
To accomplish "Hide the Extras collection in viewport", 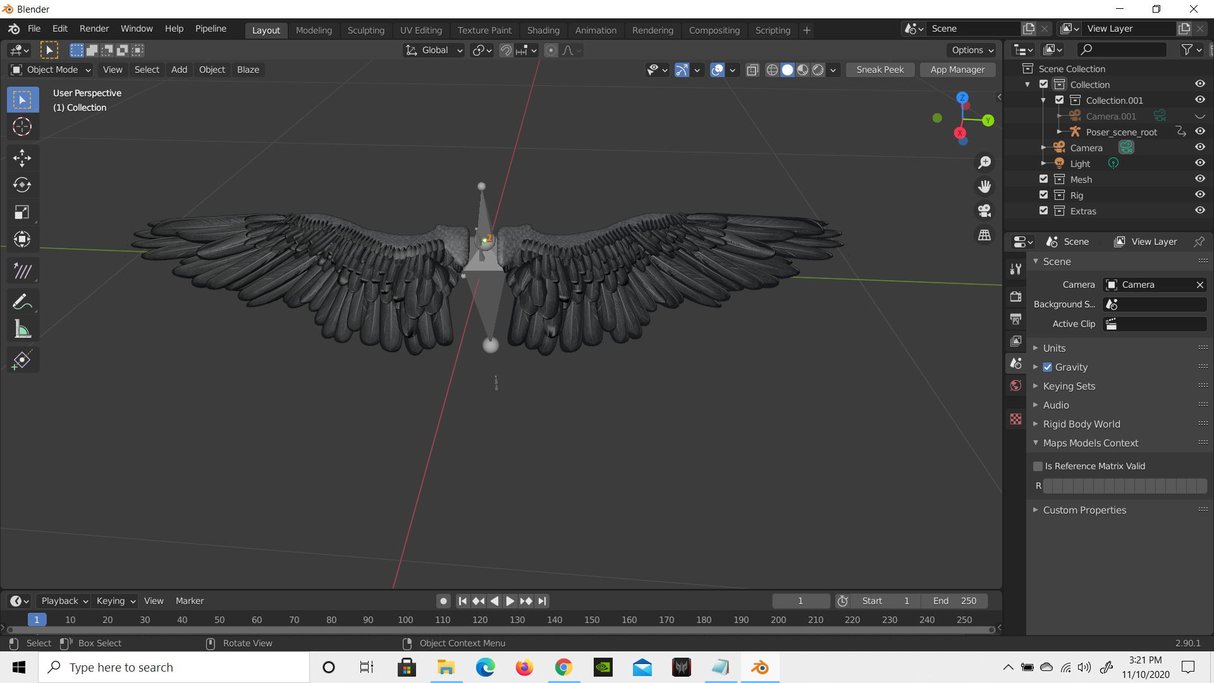I will 1199,211.
